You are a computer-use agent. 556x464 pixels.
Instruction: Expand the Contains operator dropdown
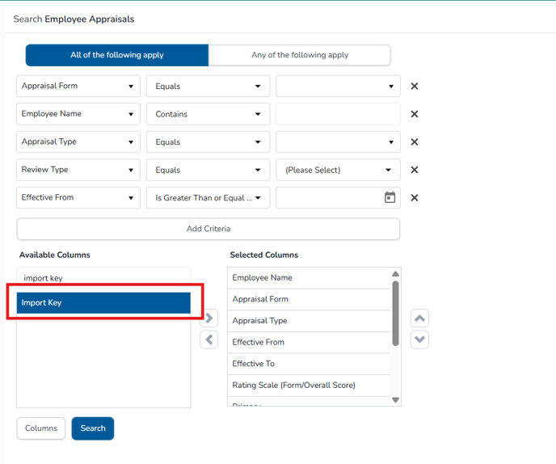click(208, 114)
